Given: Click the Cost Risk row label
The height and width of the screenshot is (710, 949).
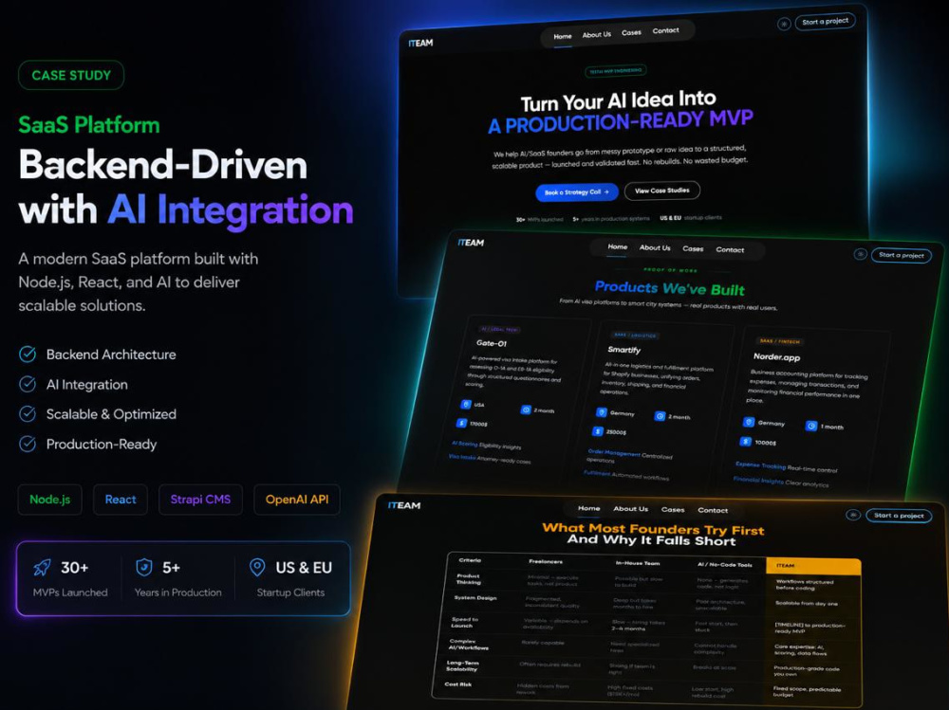Looking at the screenshot, I should pyautogui.click(x=458, y=684).
